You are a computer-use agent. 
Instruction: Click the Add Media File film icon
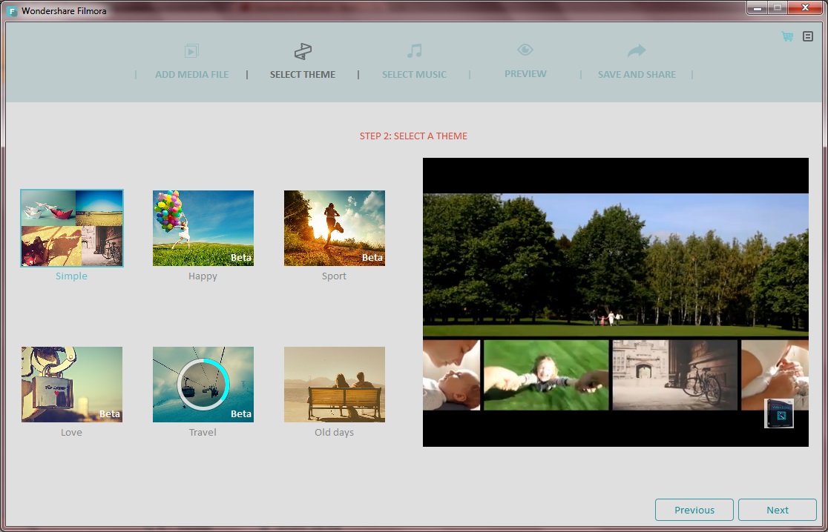[191, 51]
